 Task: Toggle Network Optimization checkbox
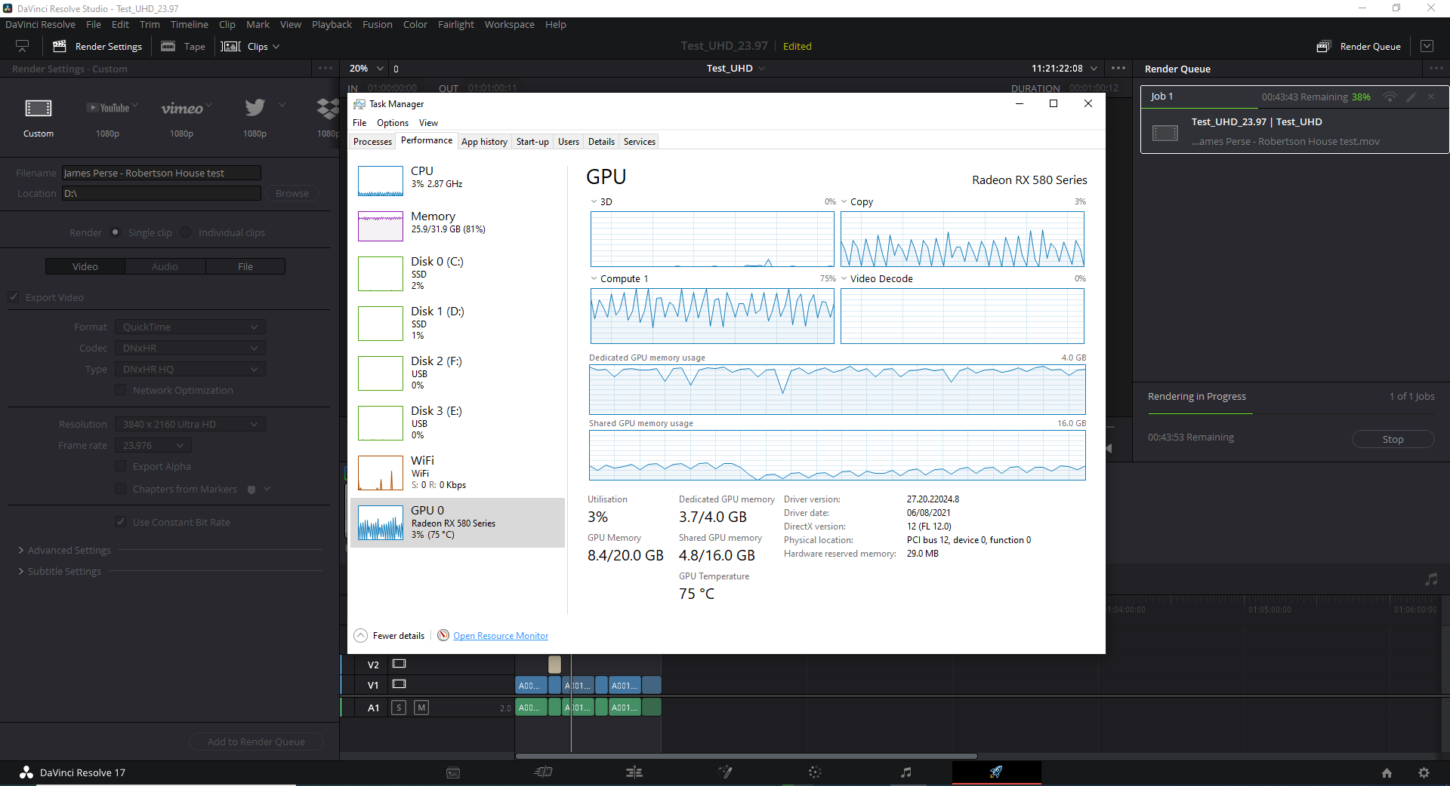[121, 390]
